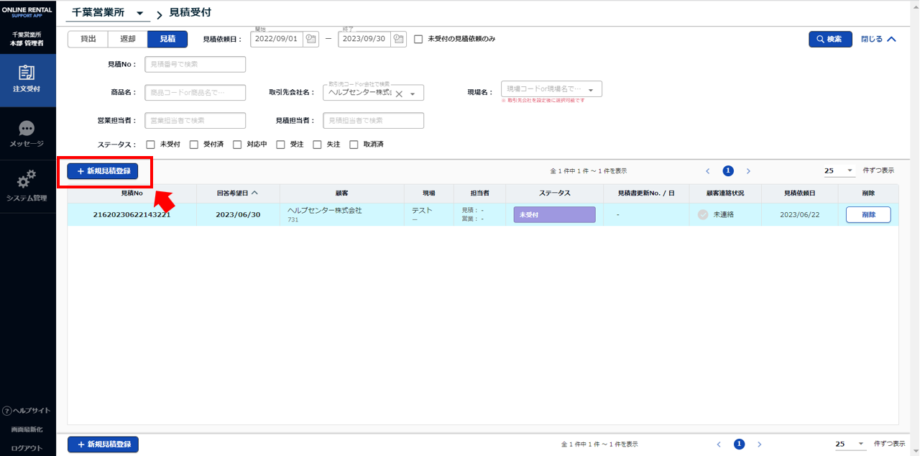Go to next page arrow in top pagination

tap(748, 171)
